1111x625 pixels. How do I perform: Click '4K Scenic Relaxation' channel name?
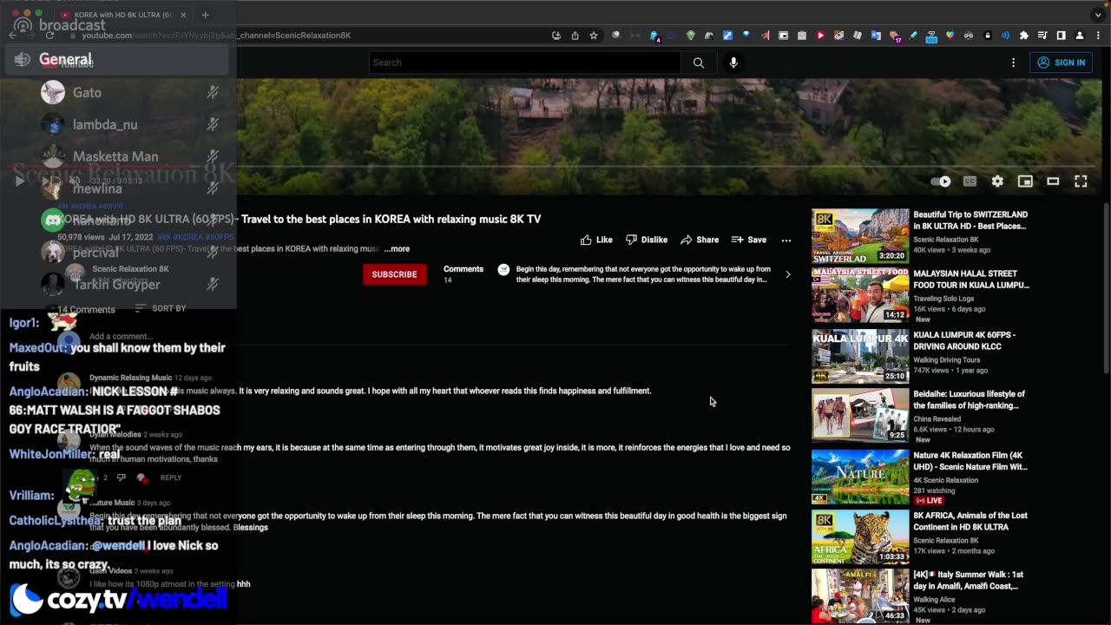[x=946, y=480]
